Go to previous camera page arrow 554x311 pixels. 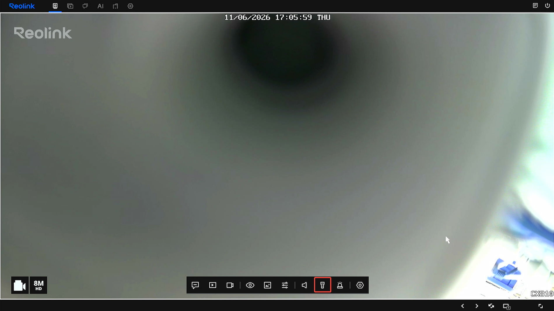pyautogui.click(x=462, y=306)
